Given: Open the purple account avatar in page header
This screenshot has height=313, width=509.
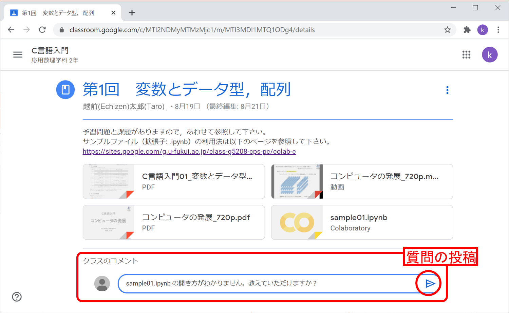Looking at the screenshot, I should (489, 55).
